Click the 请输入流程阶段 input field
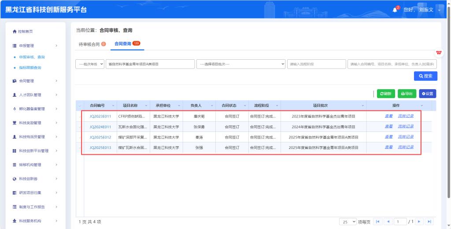 click(316, 64)
